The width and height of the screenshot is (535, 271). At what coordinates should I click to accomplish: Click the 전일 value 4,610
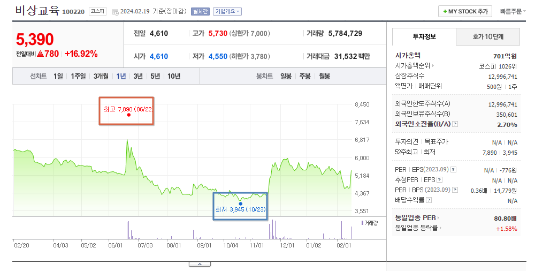159,34
